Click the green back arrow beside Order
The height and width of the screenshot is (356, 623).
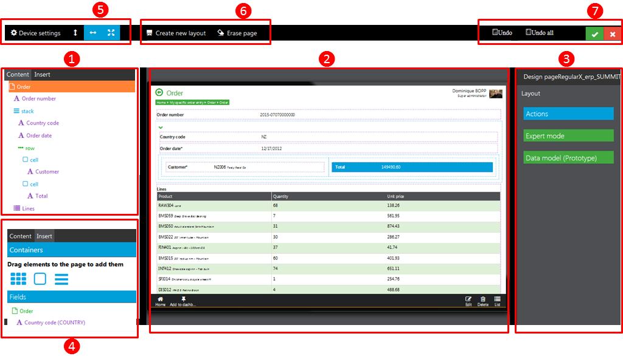[x=159, y=93]
